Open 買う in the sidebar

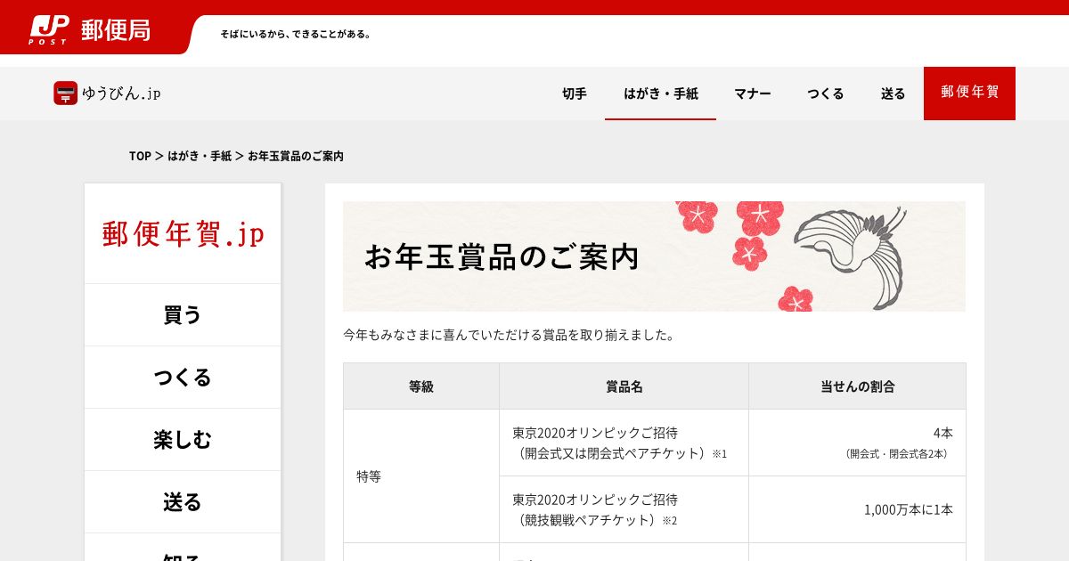(183, 315)
